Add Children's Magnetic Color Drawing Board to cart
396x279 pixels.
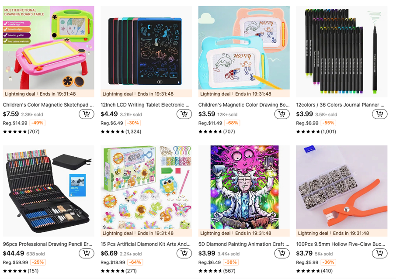point(282,114)
